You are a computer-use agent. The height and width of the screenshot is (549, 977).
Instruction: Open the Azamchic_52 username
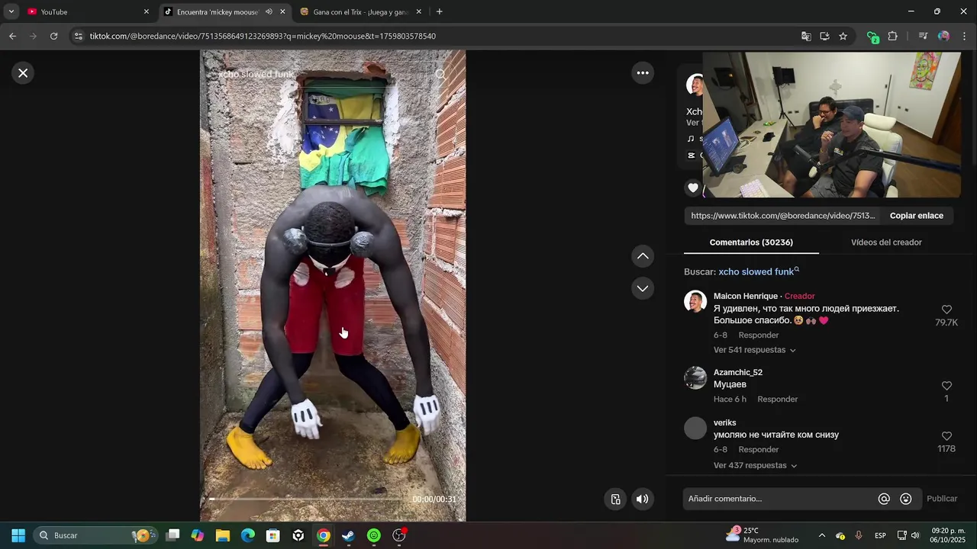coord(738,372)
